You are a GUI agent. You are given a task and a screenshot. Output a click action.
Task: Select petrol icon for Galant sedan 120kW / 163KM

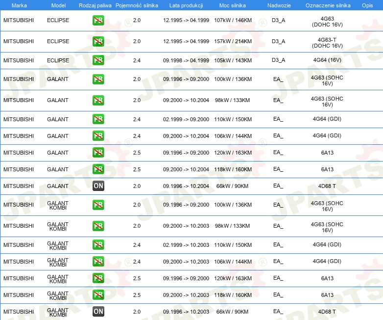tap(98, 153)
